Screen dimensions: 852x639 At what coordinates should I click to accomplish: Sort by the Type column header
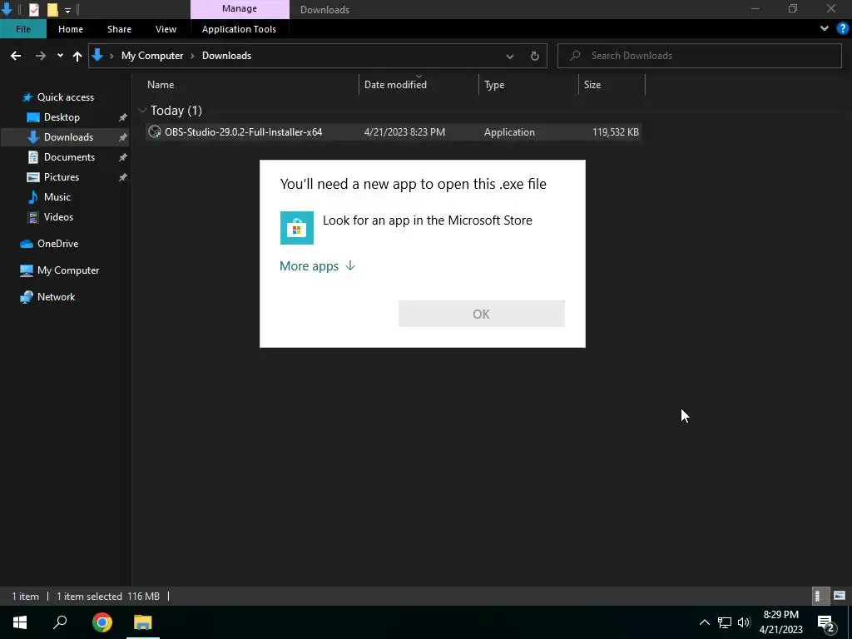click(x=528, y=85)
